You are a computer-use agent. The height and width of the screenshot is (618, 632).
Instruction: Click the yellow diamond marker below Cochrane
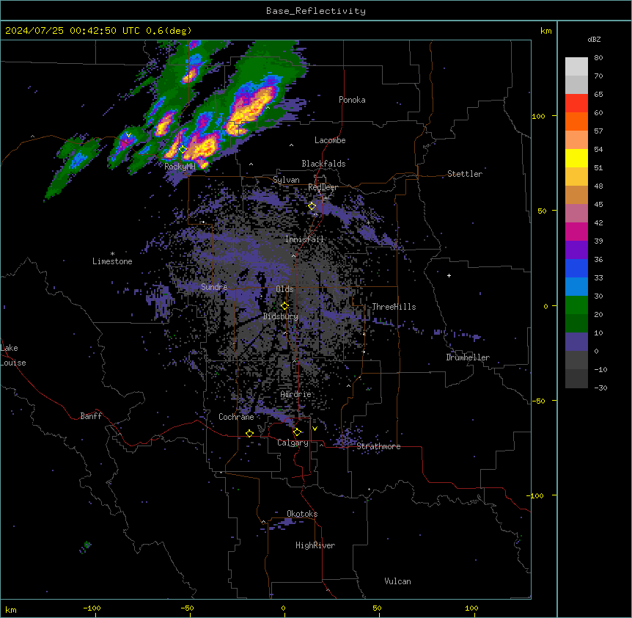249,433
